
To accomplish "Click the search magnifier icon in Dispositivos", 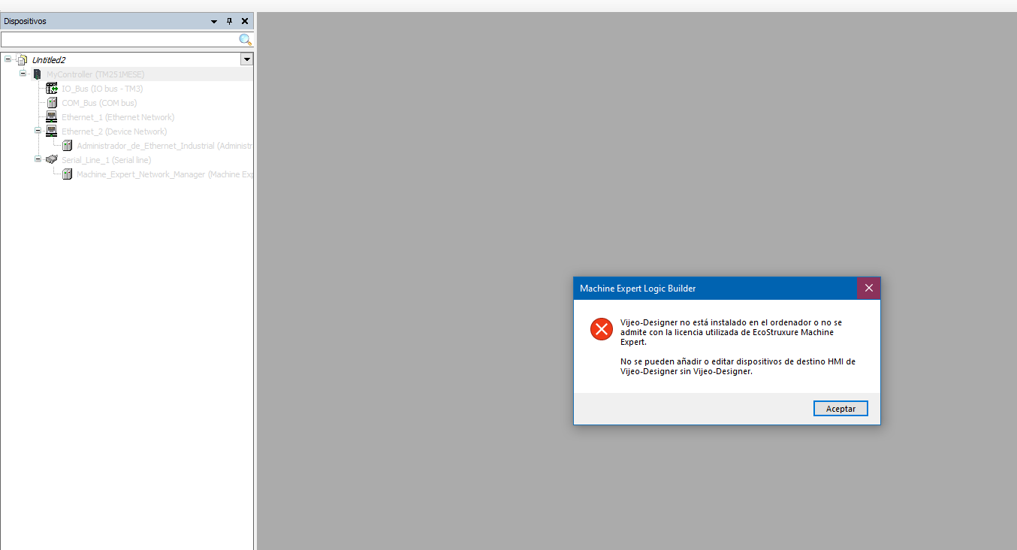I will 245,39.
